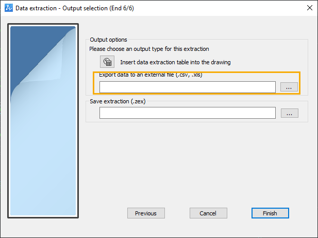This screenshot has height=238, width=318.
Task: Focus the export data file path field
Action: click(x=188, y=87)
